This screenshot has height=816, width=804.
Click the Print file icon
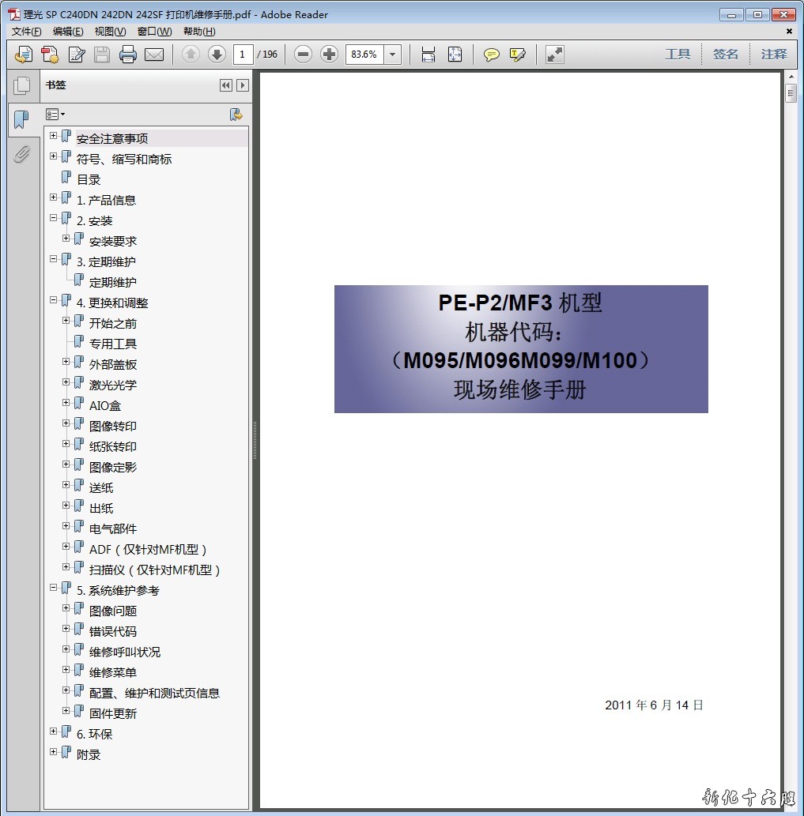[128, 55]
